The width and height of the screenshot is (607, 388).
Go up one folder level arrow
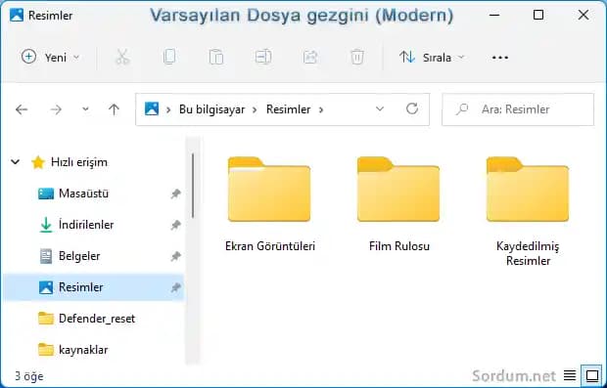(x=114, y=109)
